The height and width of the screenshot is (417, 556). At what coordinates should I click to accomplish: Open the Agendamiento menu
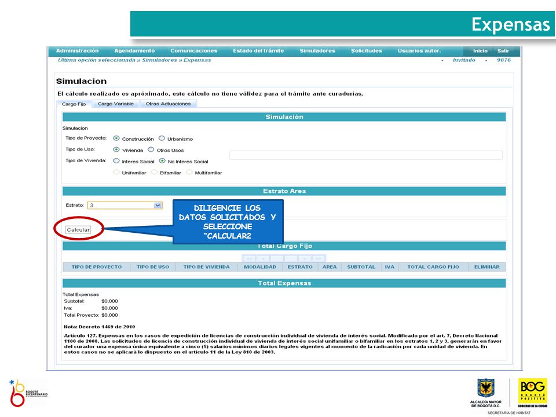click(x=134, y=51)
